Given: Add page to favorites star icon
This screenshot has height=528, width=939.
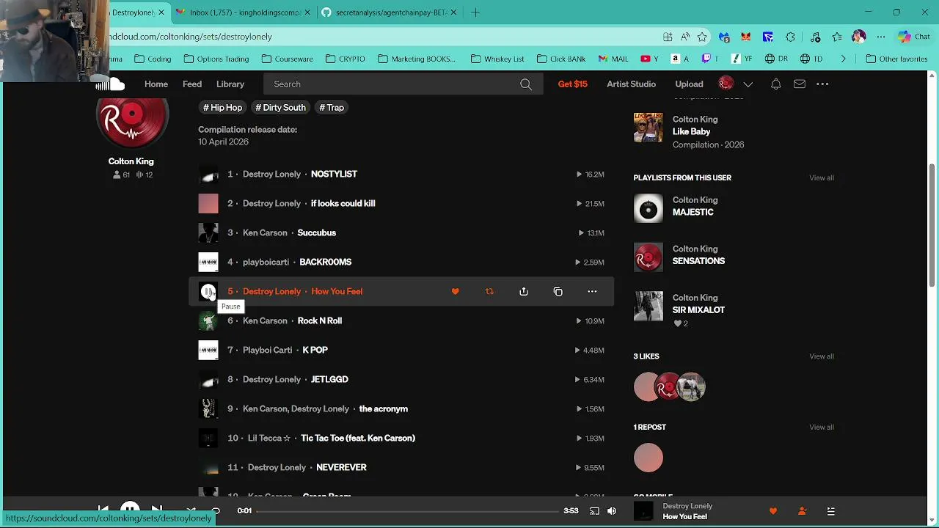Looking at the screenshot, I should (x=702, y=37).
